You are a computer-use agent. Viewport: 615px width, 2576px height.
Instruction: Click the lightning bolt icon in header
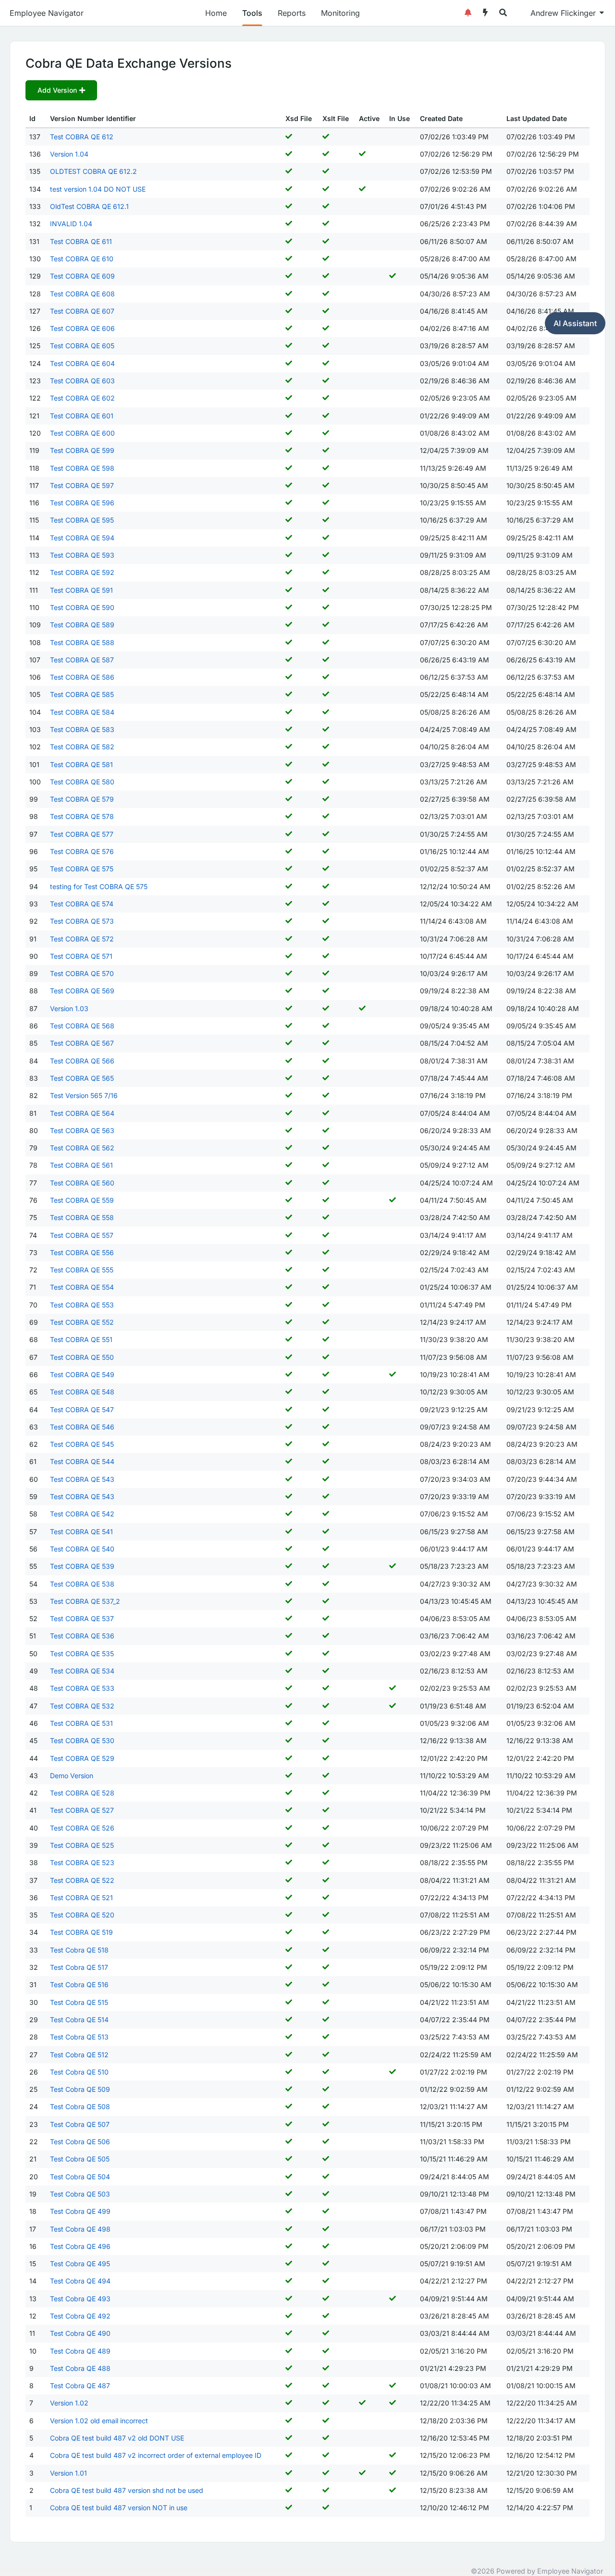click(x=485, y=13)
